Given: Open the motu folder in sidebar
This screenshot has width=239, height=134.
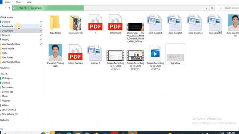Looking at the screenshot, I should click(x=4, y=53).
